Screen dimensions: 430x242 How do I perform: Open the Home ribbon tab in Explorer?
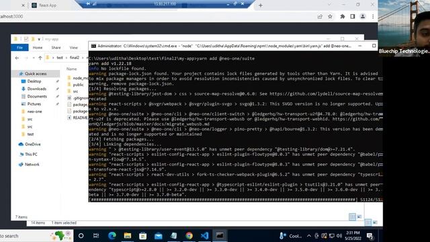(x=38, y=48)
